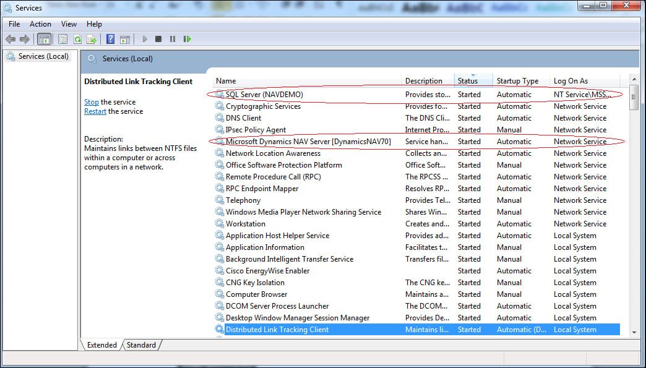Viewport: 646px width, 368px height.
Task: Open Properties toolbar icon
Action: 62,39
